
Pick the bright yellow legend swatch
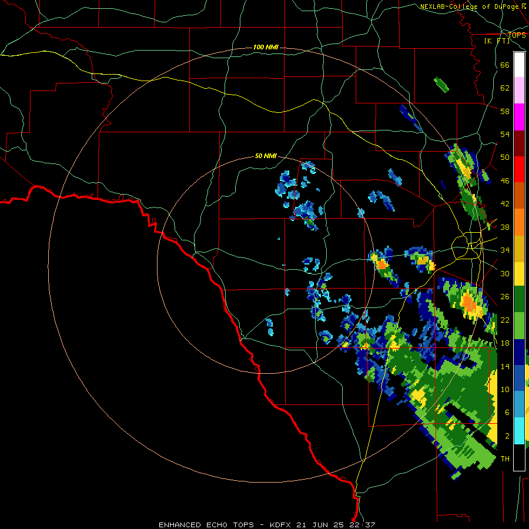coord(519,273)
